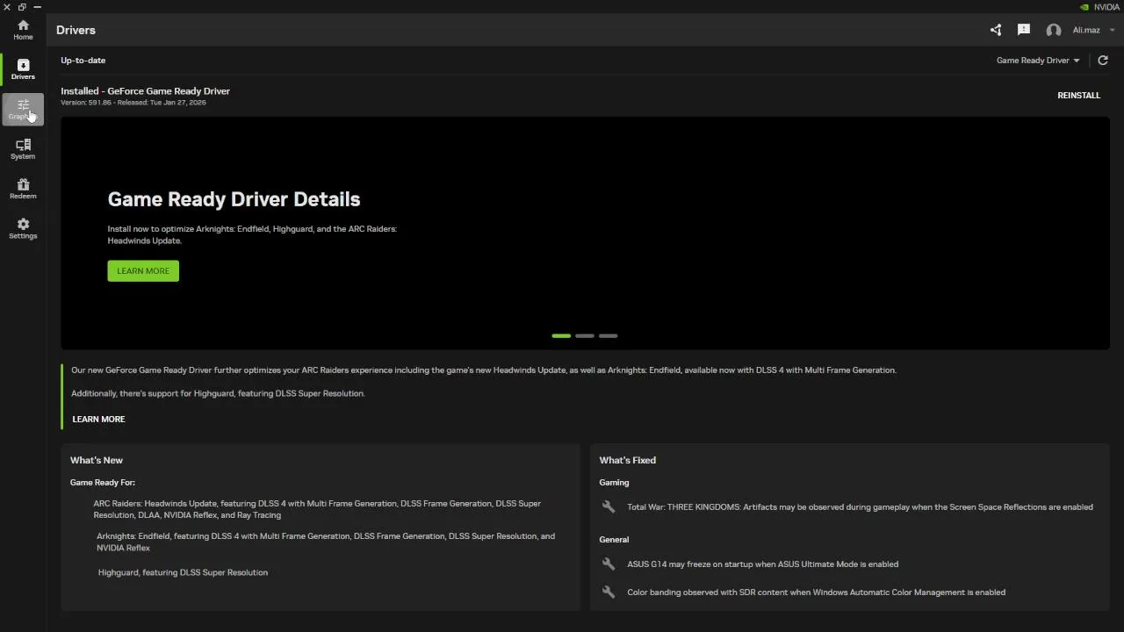Image resolution: width=1124 pixels, height=632 pixels.
Task: Select the third carousel slide indicator
Action: (x=608, y=335)
